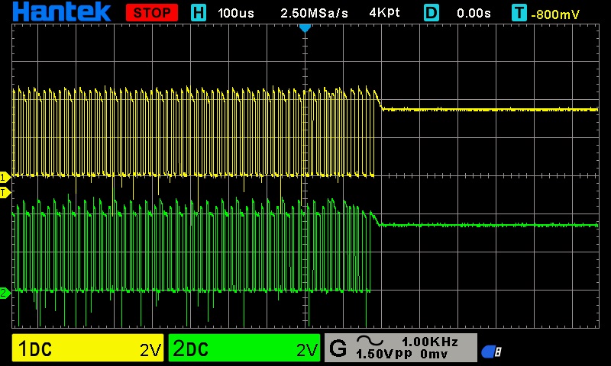The width and height of the screenshot is (611, 366).
Task: Click the G generator status box
Action: pos(400,348)
